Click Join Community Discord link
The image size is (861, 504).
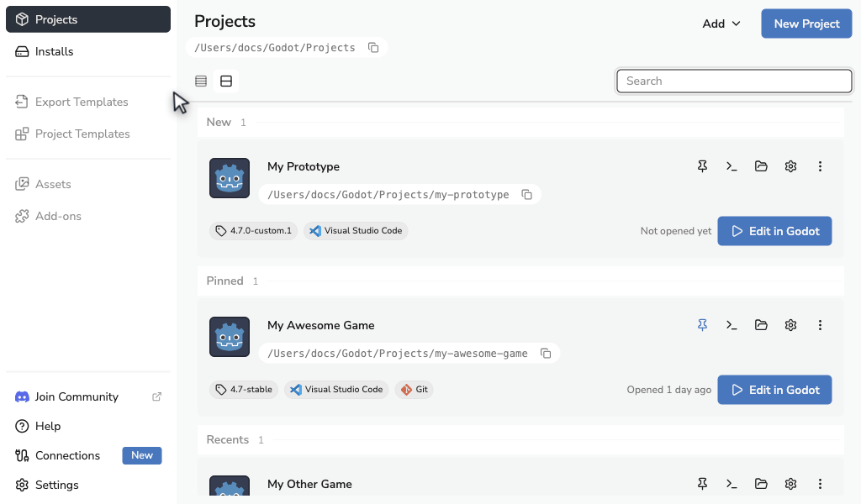[88, 396]
